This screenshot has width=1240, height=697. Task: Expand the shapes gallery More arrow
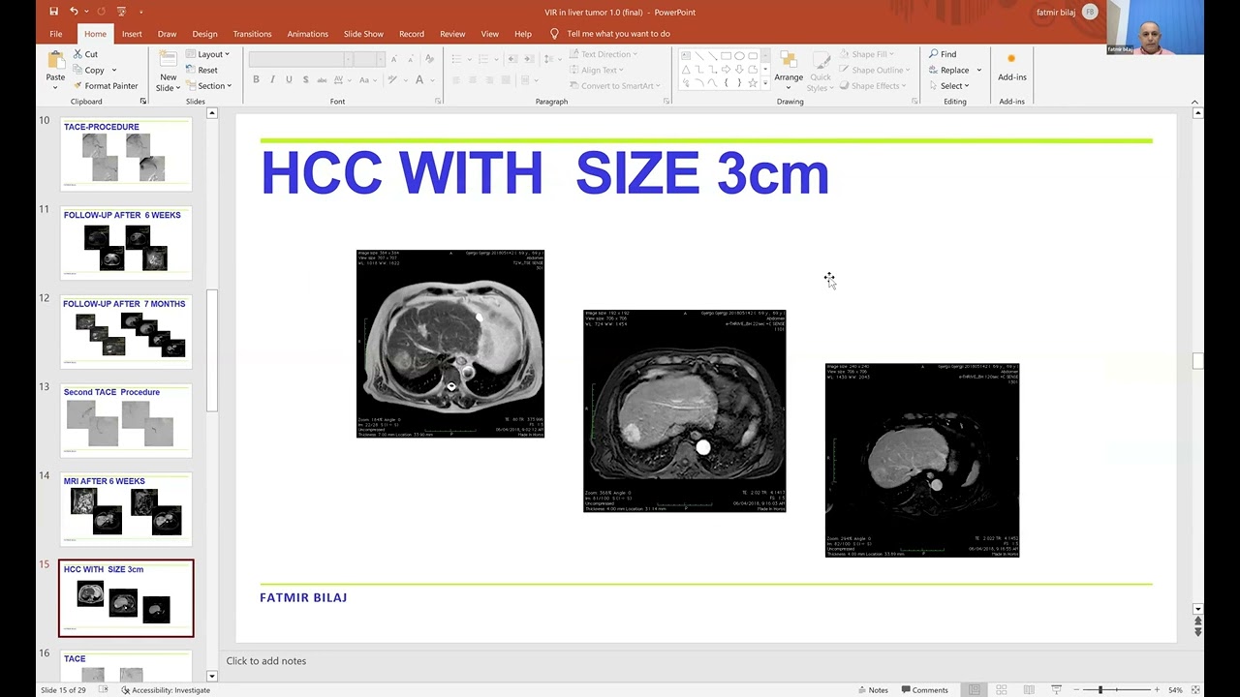coord(764,84)
